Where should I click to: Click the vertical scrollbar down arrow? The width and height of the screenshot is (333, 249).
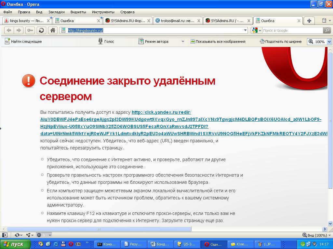pyautogui.click(x=330, y=223)
